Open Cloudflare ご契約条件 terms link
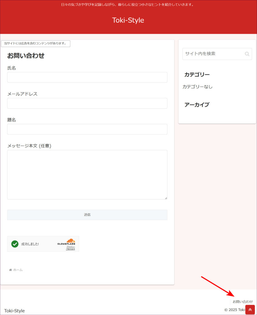This screenshot has height=315, width=257. [x=70, y=249]
